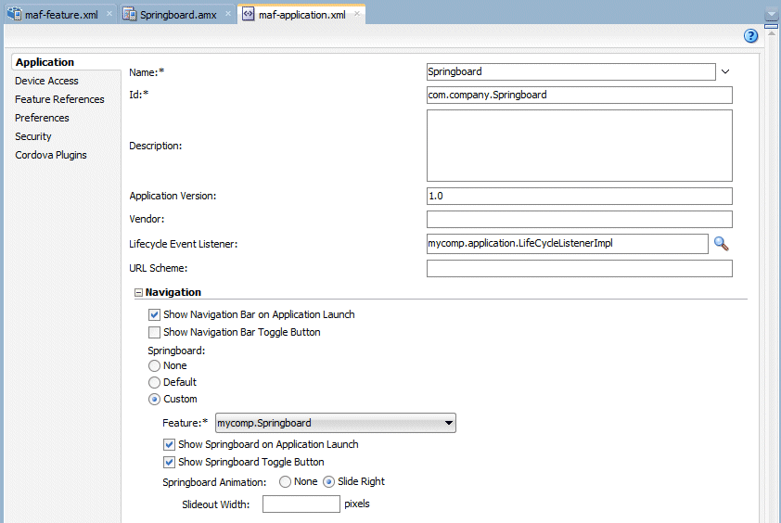Select the maf-application.xml tab

[301, 15]
